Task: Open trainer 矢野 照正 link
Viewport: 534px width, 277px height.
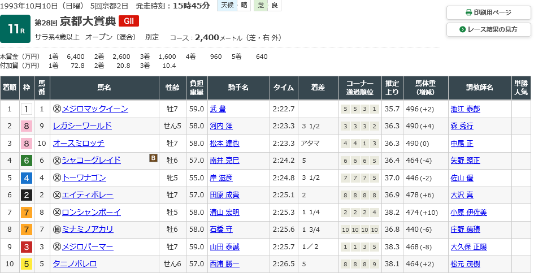Action: coord(465,161)
